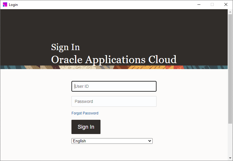
Task: Click the scrollbar down arrow
Action: (x=230, y=158)
